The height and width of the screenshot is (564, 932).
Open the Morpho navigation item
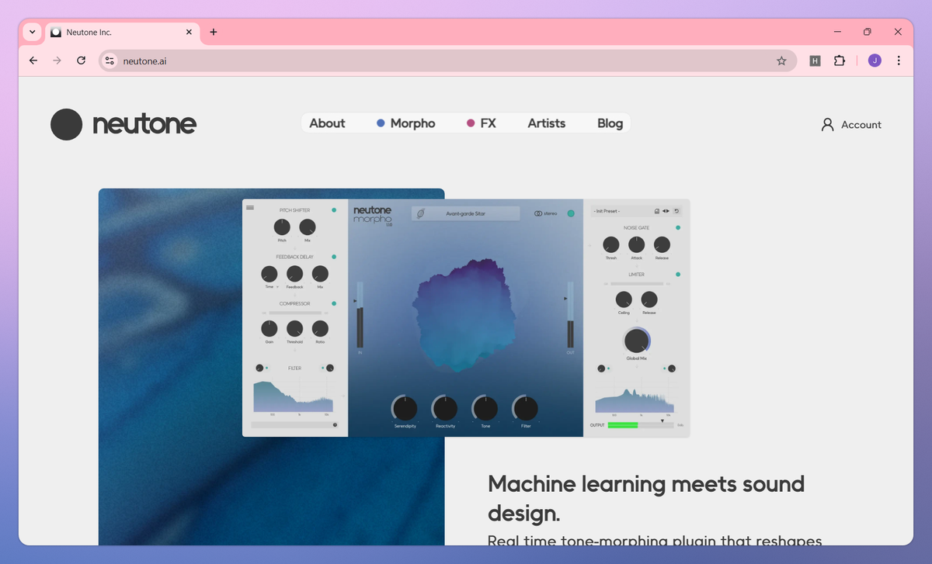(405, 123)
